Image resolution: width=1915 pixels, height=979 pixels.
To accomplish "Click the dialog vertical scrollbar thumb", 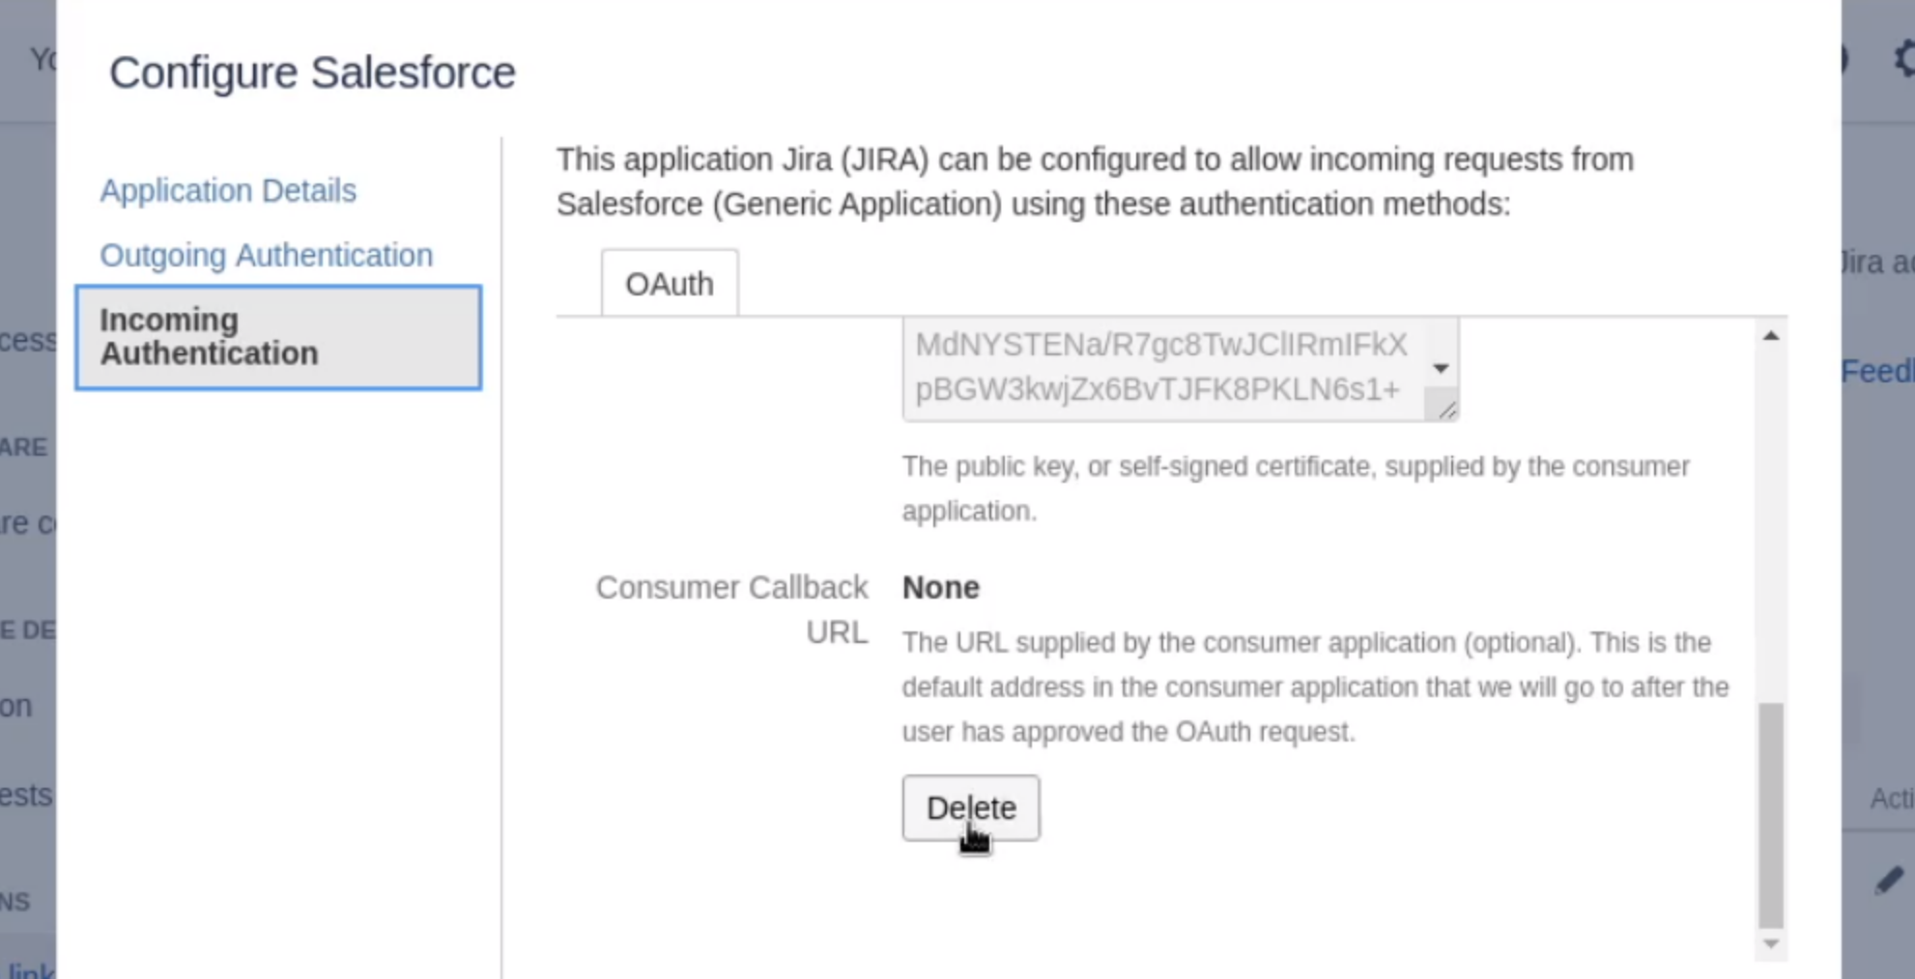I will click(x=1770, y=815).
